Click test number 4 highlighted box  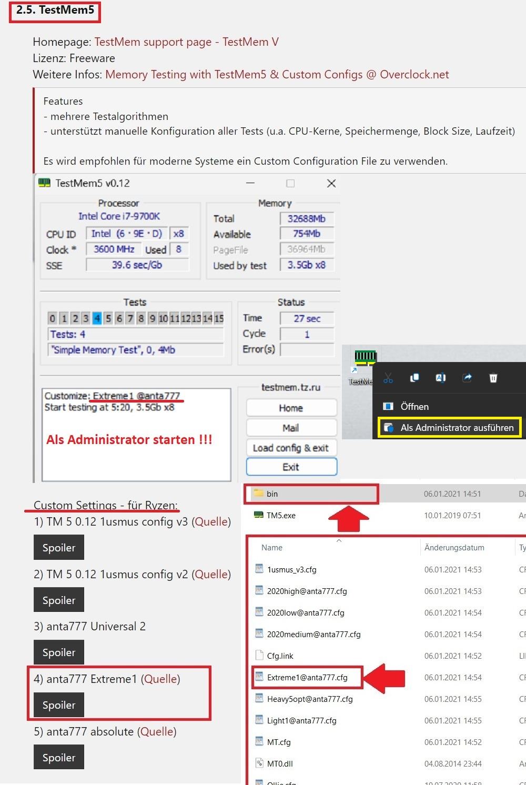coord(97,318)
